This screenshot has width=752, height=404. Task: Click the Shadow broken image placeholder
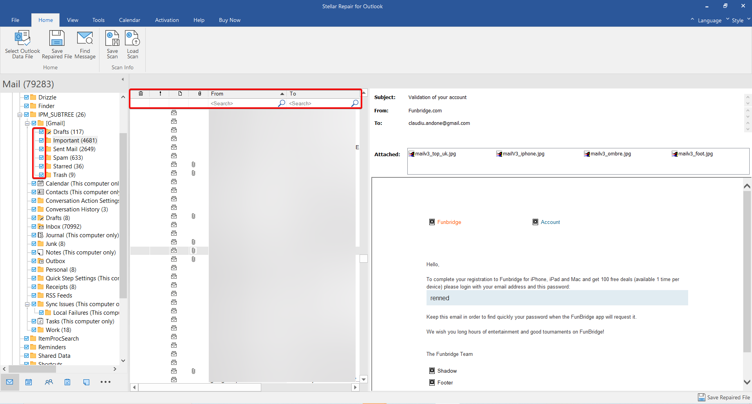[432, 371]
